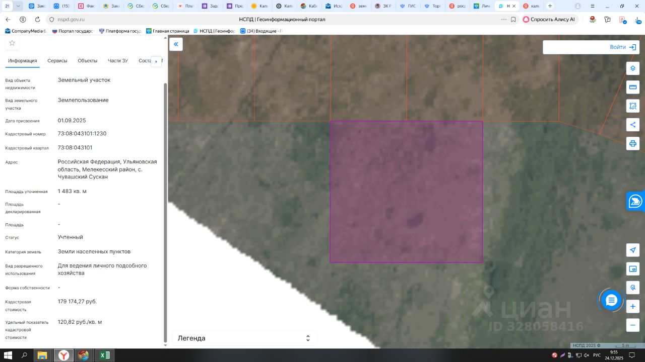Open browser downloads
This screenshot has width=645, height=362.
[637, 20]
